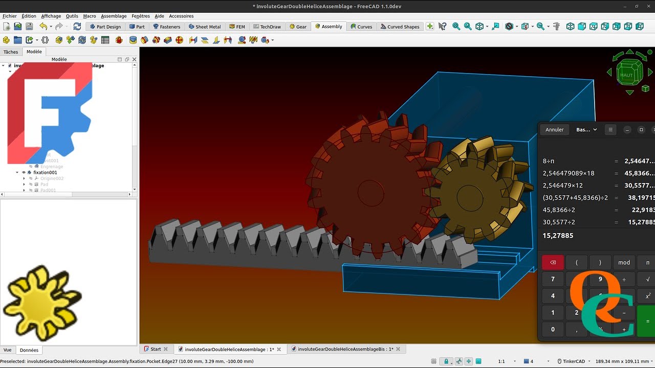Click the Front view cube icon

[x=582, y=27]
